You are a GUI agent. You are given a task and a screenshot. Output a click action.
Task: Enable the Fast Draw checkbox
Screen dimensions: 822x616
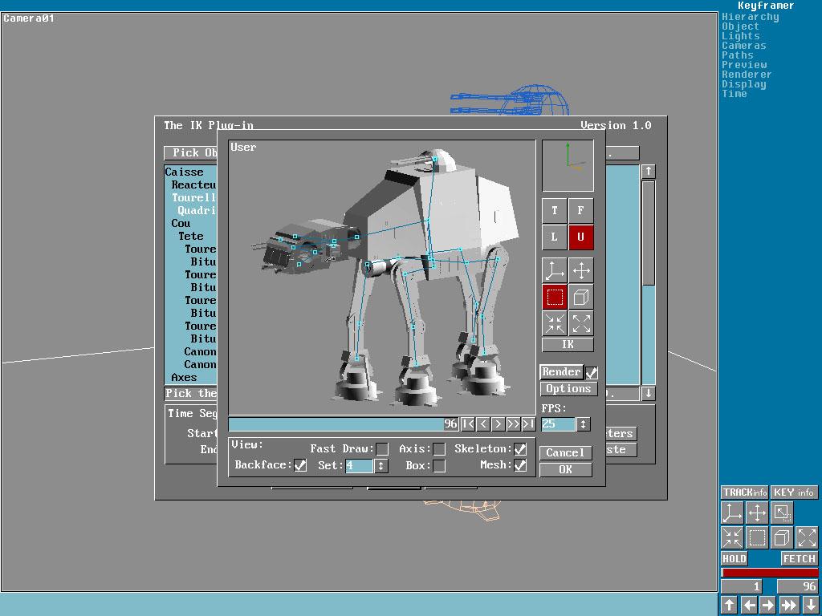pos(382,449)
